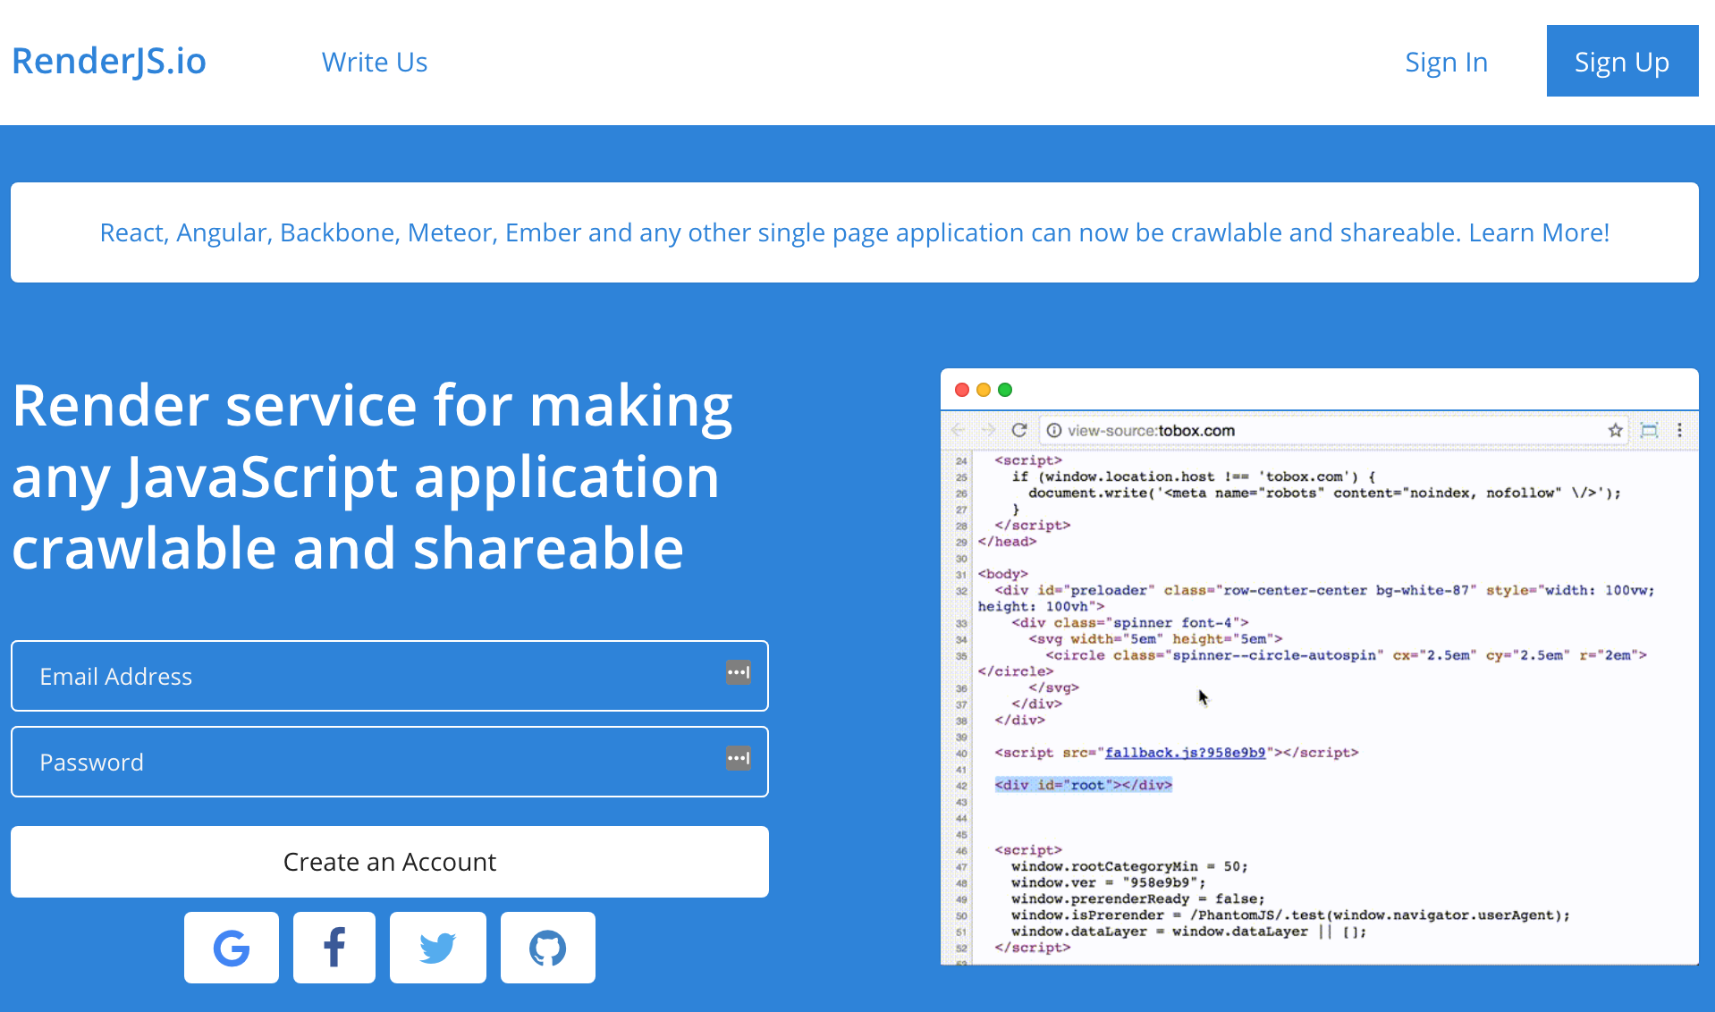Focus the Password input field
This screenshot has height=1012, width=1715.
[367, 762]
